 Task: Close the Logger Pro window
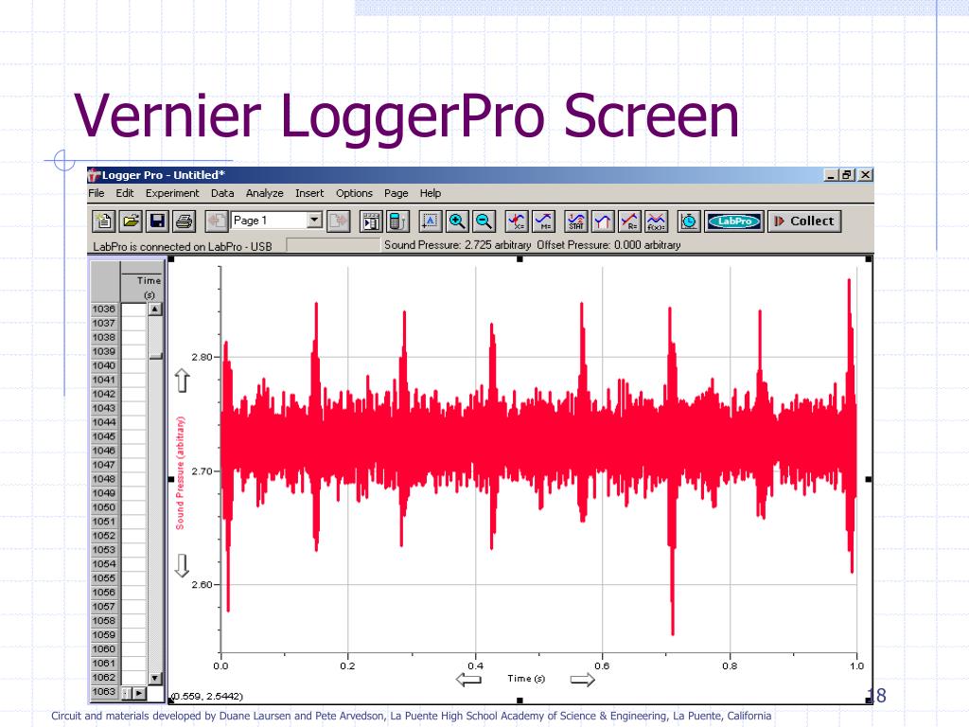(865, 175)
